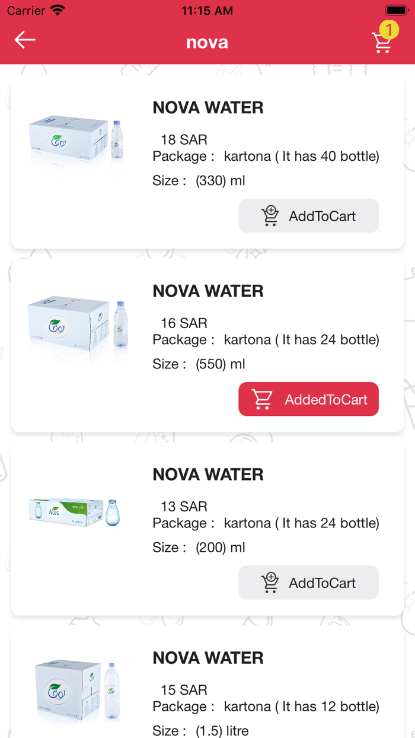Tap the battery indicator icon

coord(395,11)
